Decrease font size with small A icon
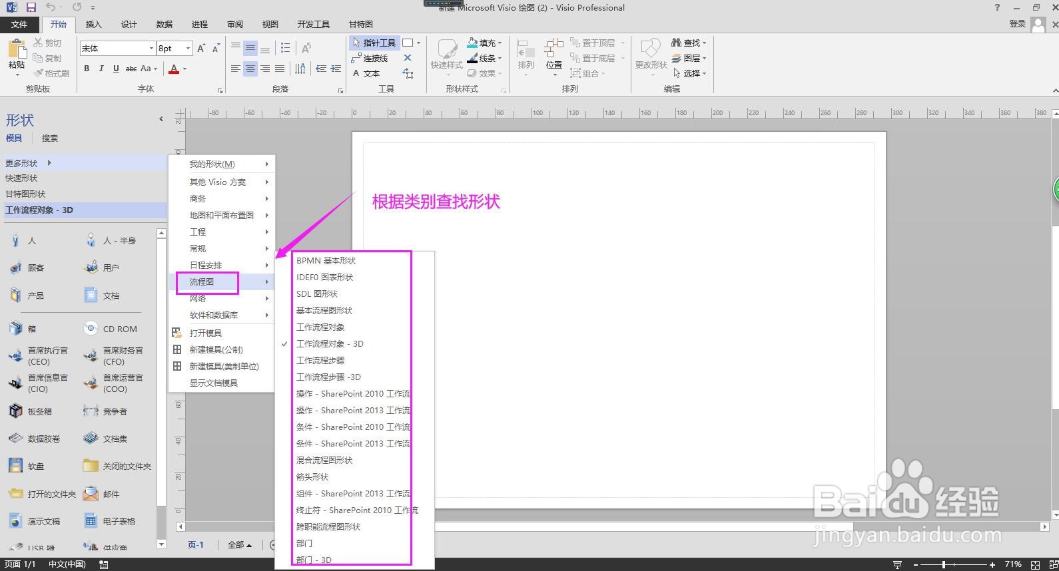Image resolution: width=1059 pixels, height=571 pixels. (x=216, y=49)
